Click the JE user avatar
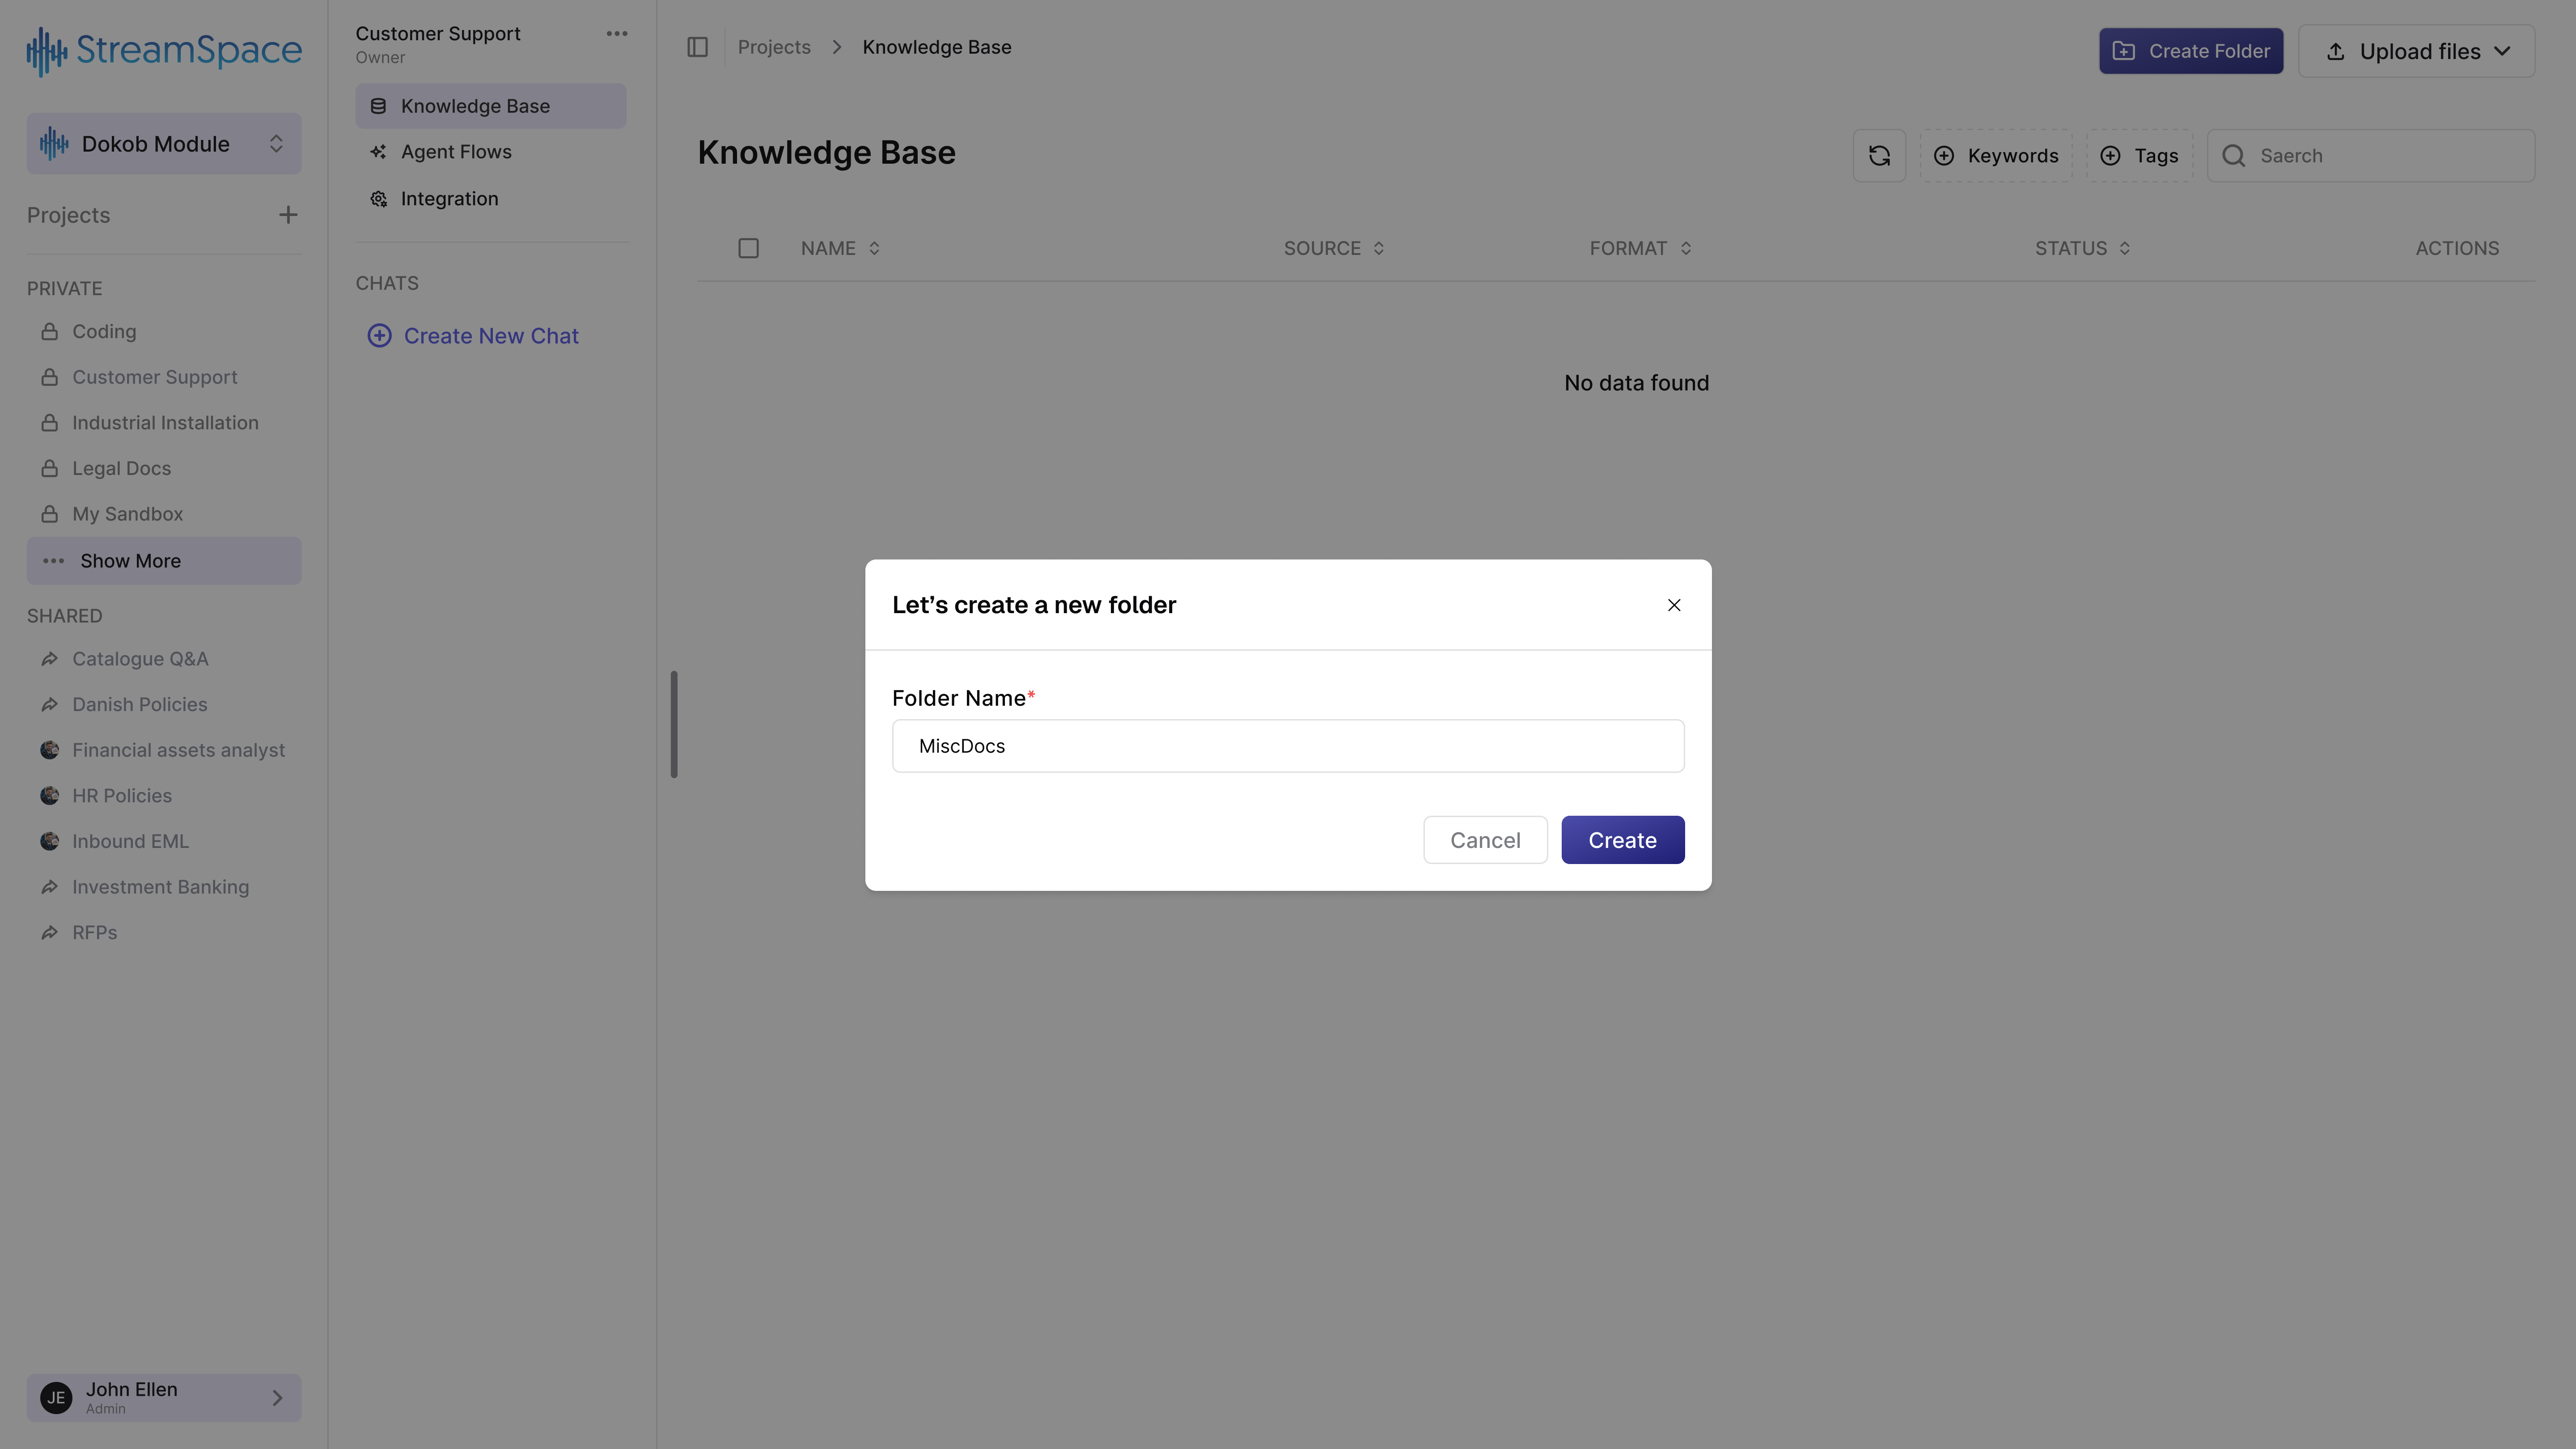Viewport: 2576px width, 1449px height. 56,1398
